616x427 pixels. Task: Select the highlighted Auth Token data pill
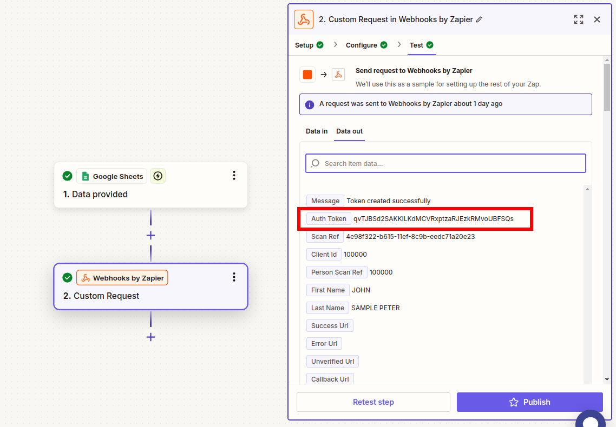click(328, 218)
